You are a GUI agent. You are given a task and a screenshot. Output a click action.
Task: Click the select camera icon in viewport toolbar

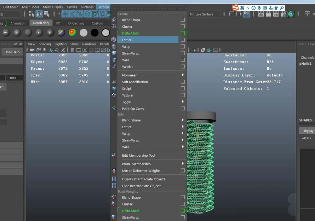coord(32,50)
